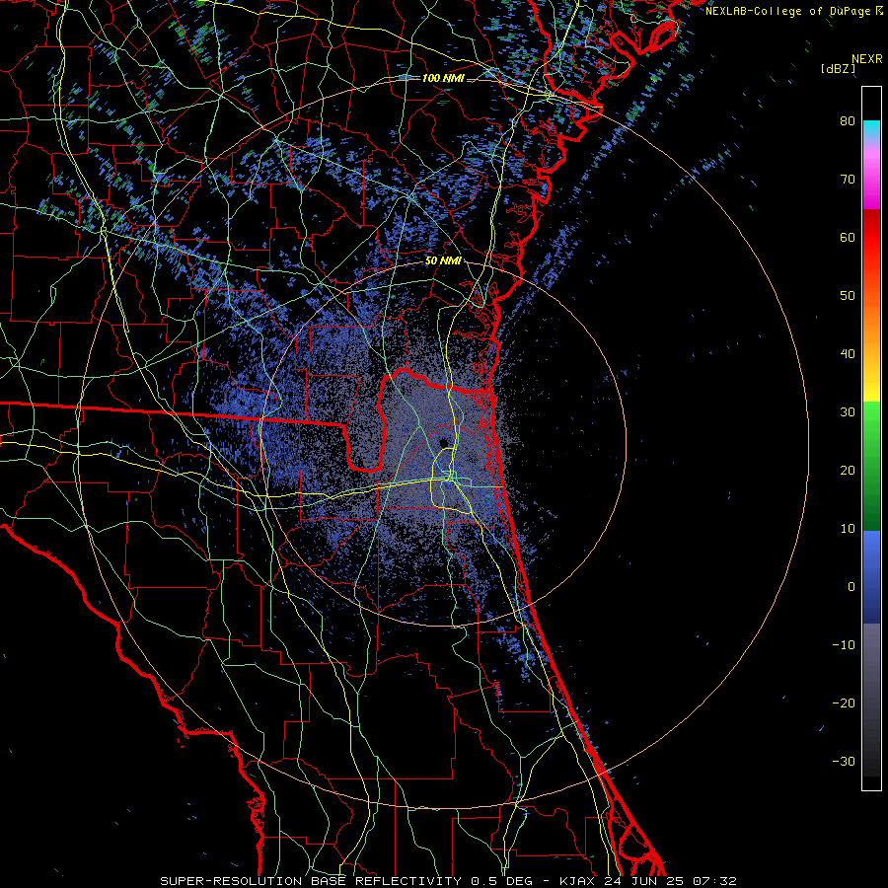Select the 100 NMI range ring label
This screenshot has width=888, height=888.
click(443, 78)
